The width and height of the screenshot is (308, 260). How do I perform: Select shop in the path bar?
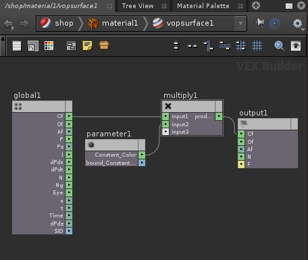coord(57,23)
